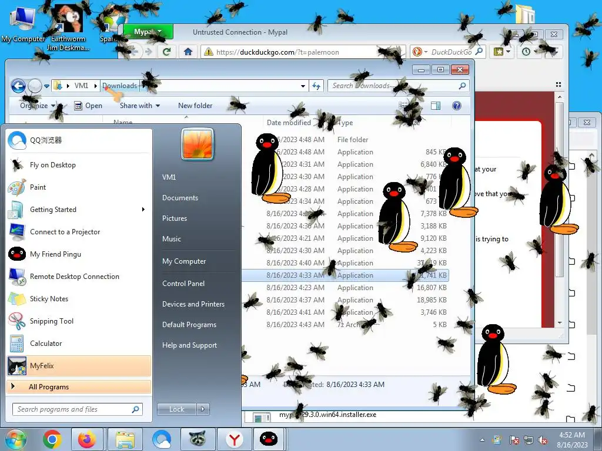Click Explorer help question mark icon
The image size is (602, 451).
tap(456, 106)
